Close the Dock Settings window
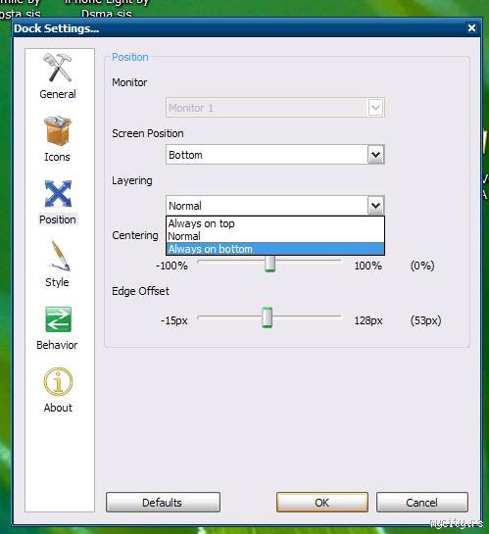Screen dimensions: 489x534 tap(471, 28)
